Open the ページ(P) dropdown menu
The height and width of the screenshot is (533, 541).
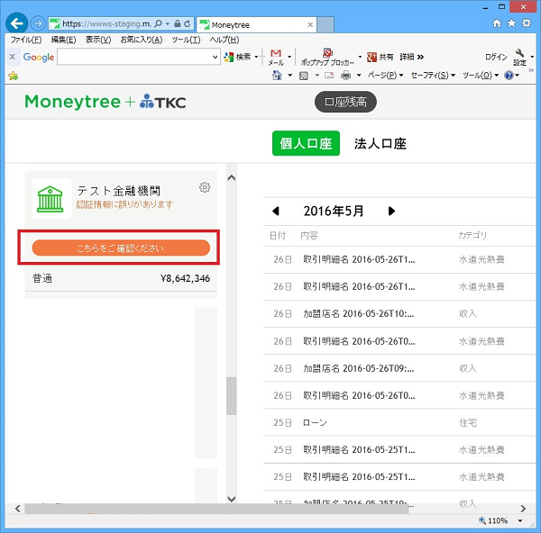[x=385, y=75]
